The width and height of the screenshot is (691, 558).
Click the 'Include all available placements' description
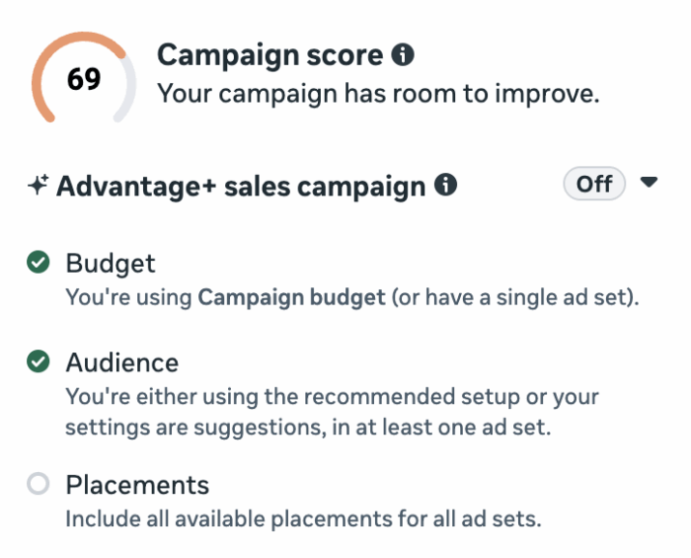(x=303, y=518)
